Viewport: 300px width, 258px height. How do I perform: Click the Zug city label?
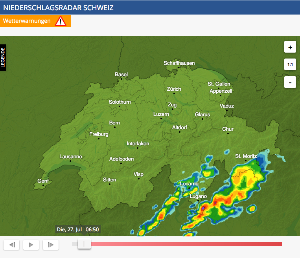[172, 105]
